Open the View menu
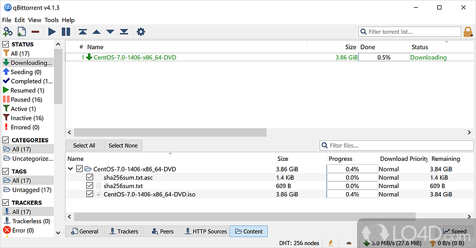 (x=35, y=20)
